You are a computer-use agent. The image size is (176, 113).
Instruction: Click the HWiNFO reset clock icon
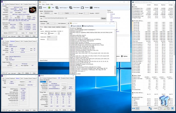click(x=168, y=108)
